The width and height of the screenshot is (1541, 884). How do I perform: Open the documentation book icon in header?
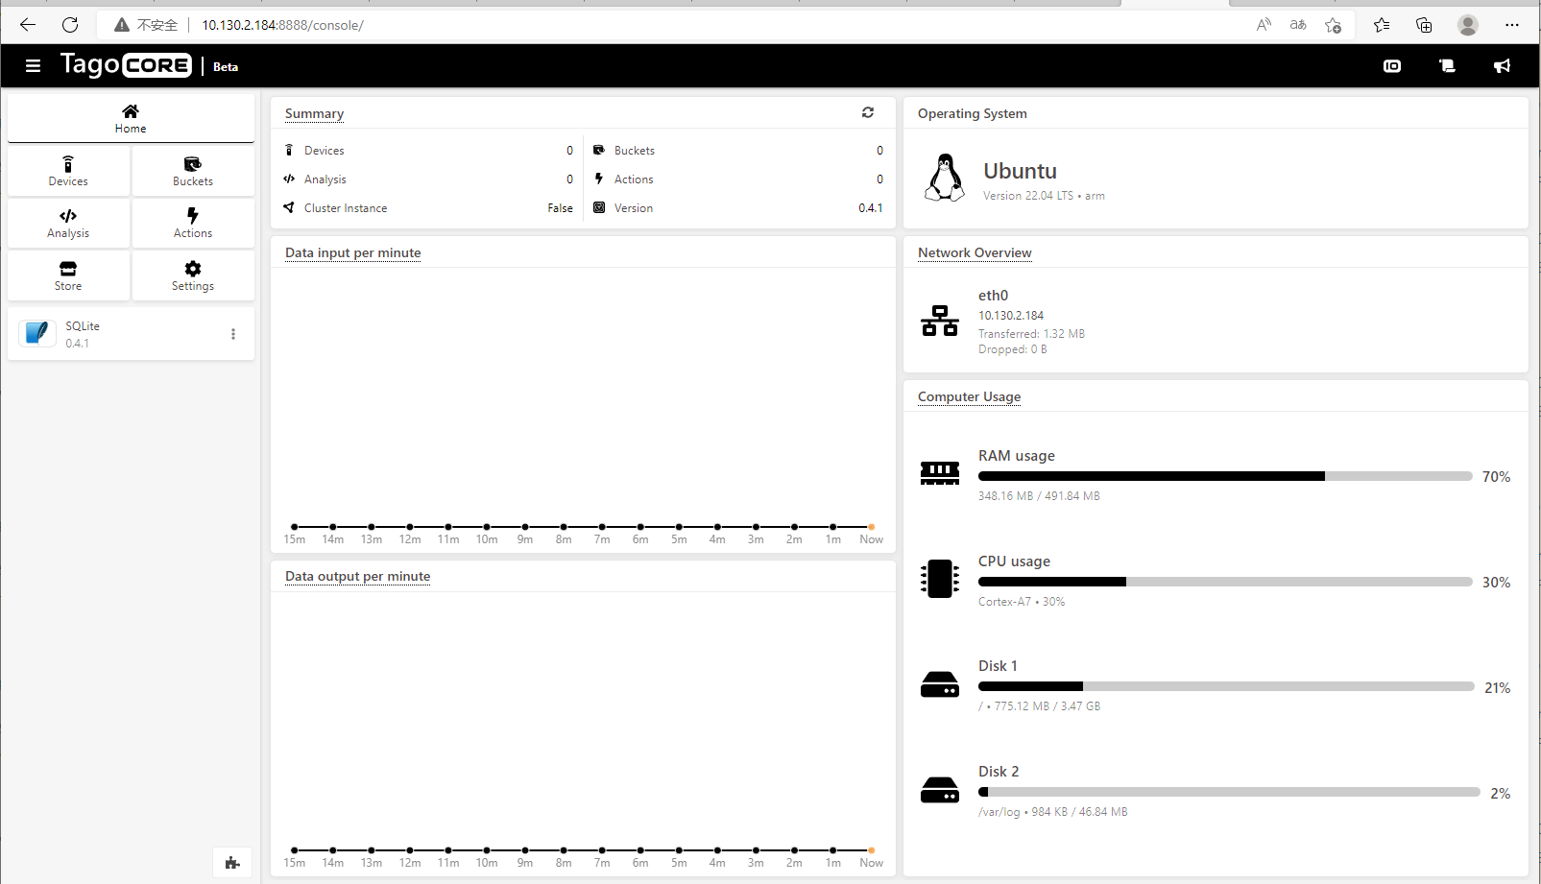point(1447,66)
